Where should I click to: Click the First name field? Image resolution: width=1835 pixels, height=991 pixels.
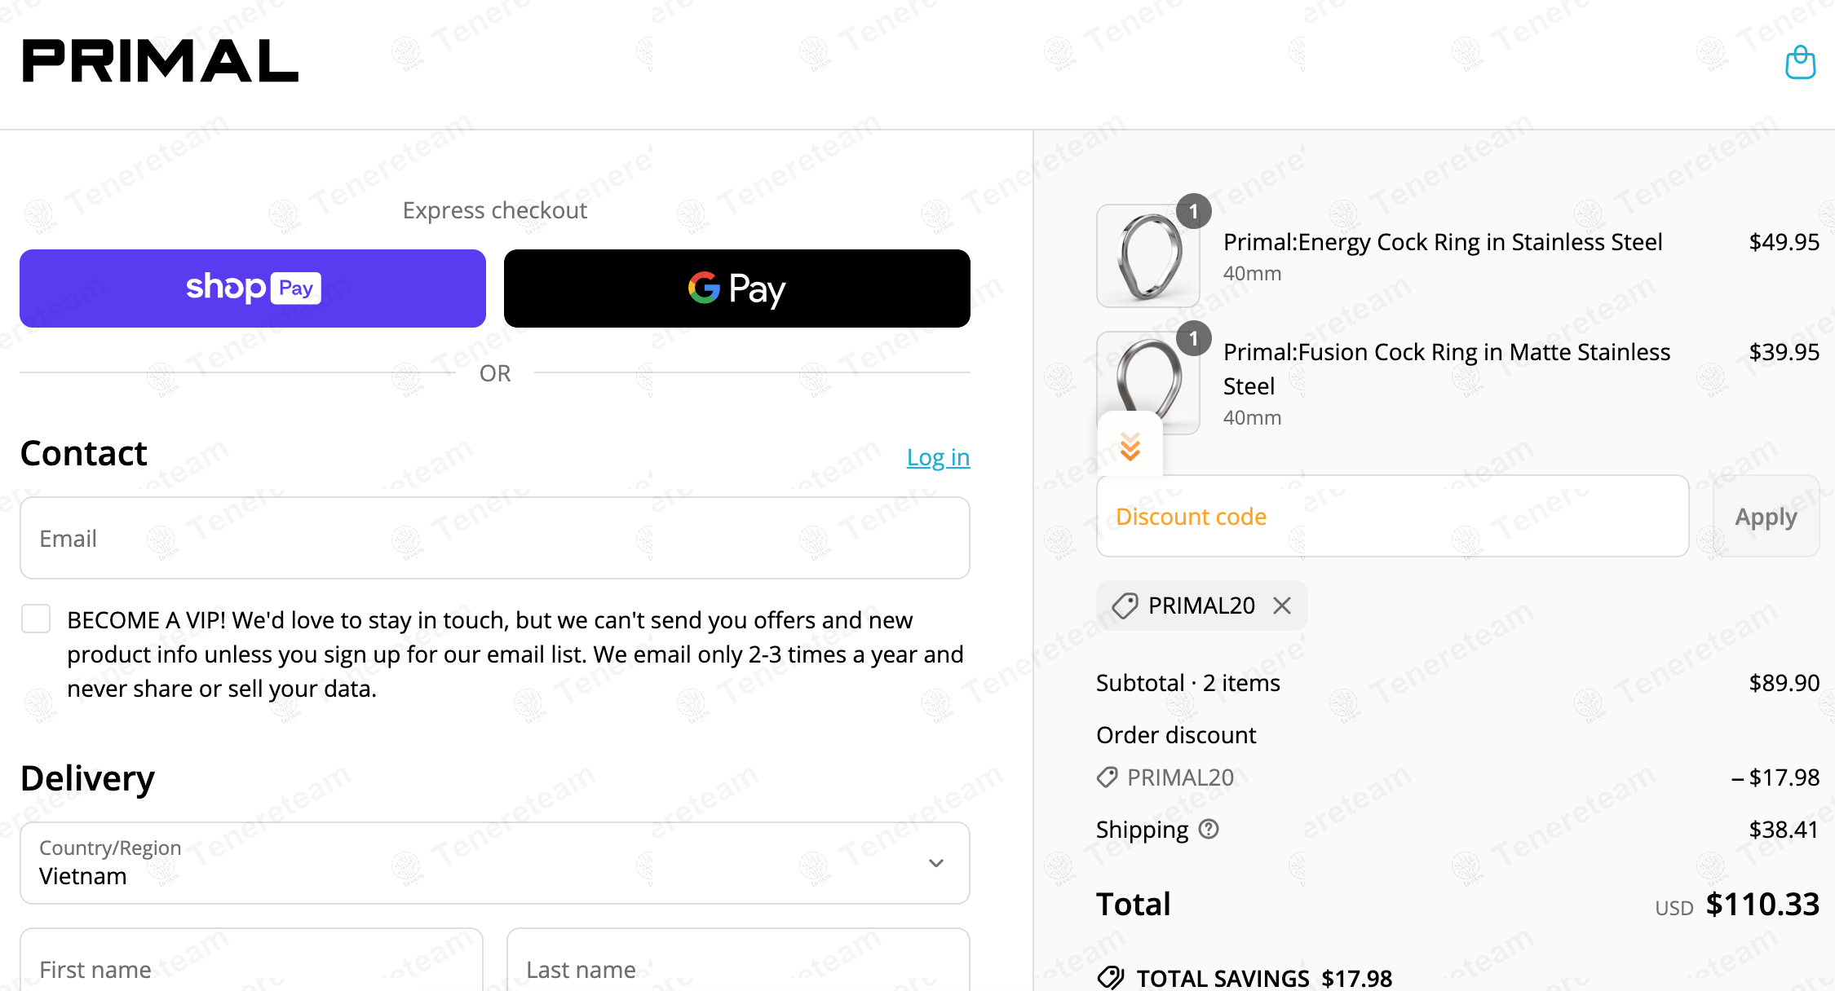252,960
